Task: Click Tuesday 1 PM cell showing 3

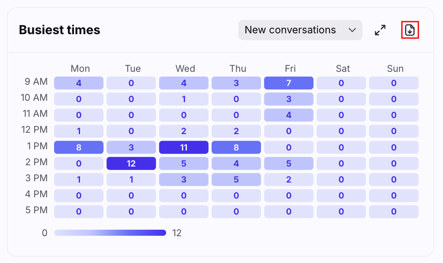Action: tap(131, 148)
